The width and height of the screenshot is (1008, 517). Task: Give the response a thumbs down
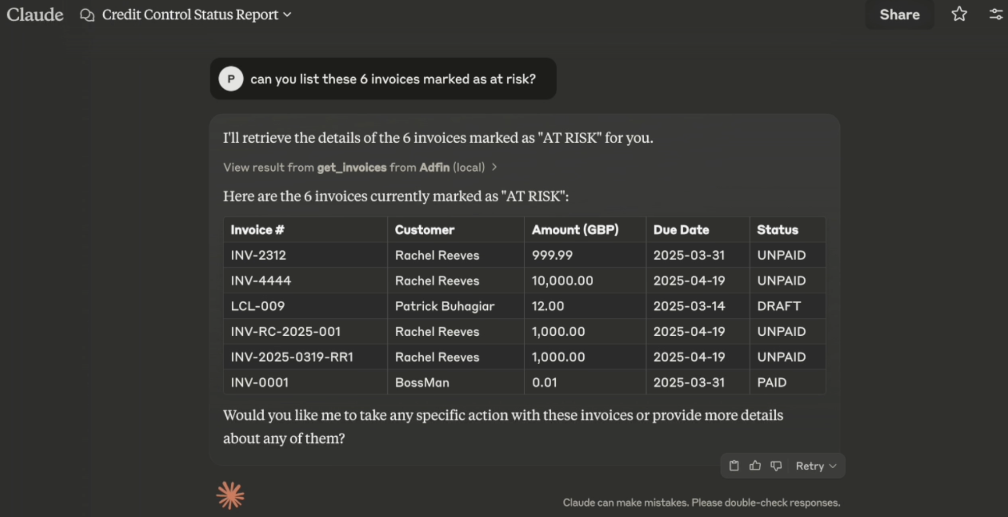point(776,466)
